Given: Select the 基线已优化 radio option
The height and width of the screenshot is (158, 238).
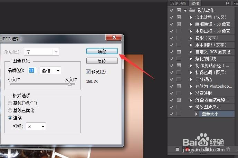Looking at the screenshot, I should point(10,110).
